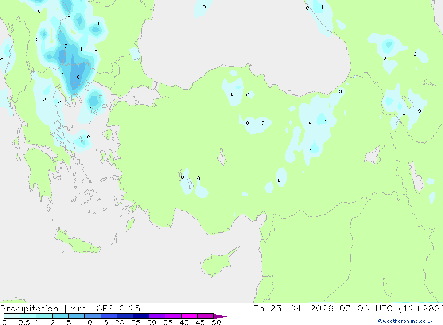Click the "10" legend scale label
The width and height of the screenshot is (443, 325).
(87, 322)
